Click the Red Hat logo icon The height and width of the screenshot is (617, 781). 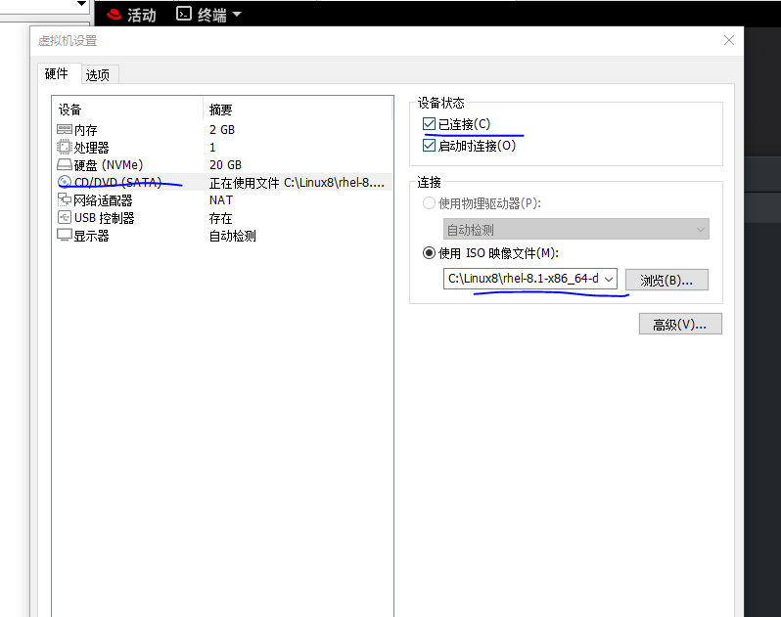[115, 15]
